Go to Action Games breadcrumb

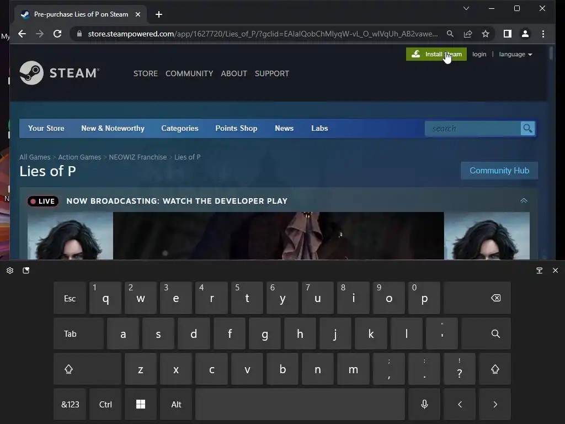point(79,157)
